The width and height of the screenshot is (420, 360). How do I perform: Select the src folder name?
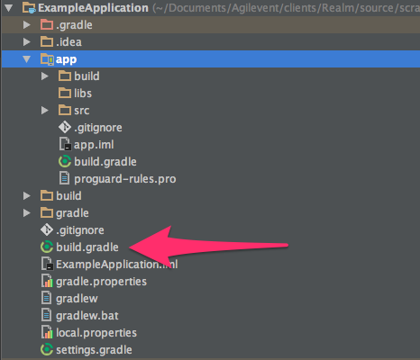point(82,111)
